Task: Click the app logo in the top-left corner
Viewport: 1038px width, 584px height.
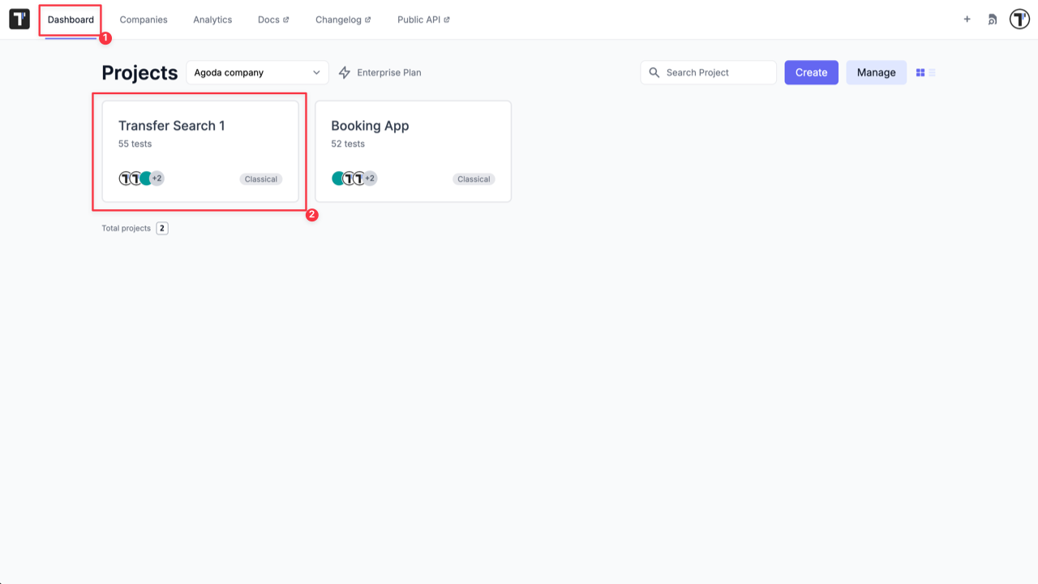Action: click(19, 19)
